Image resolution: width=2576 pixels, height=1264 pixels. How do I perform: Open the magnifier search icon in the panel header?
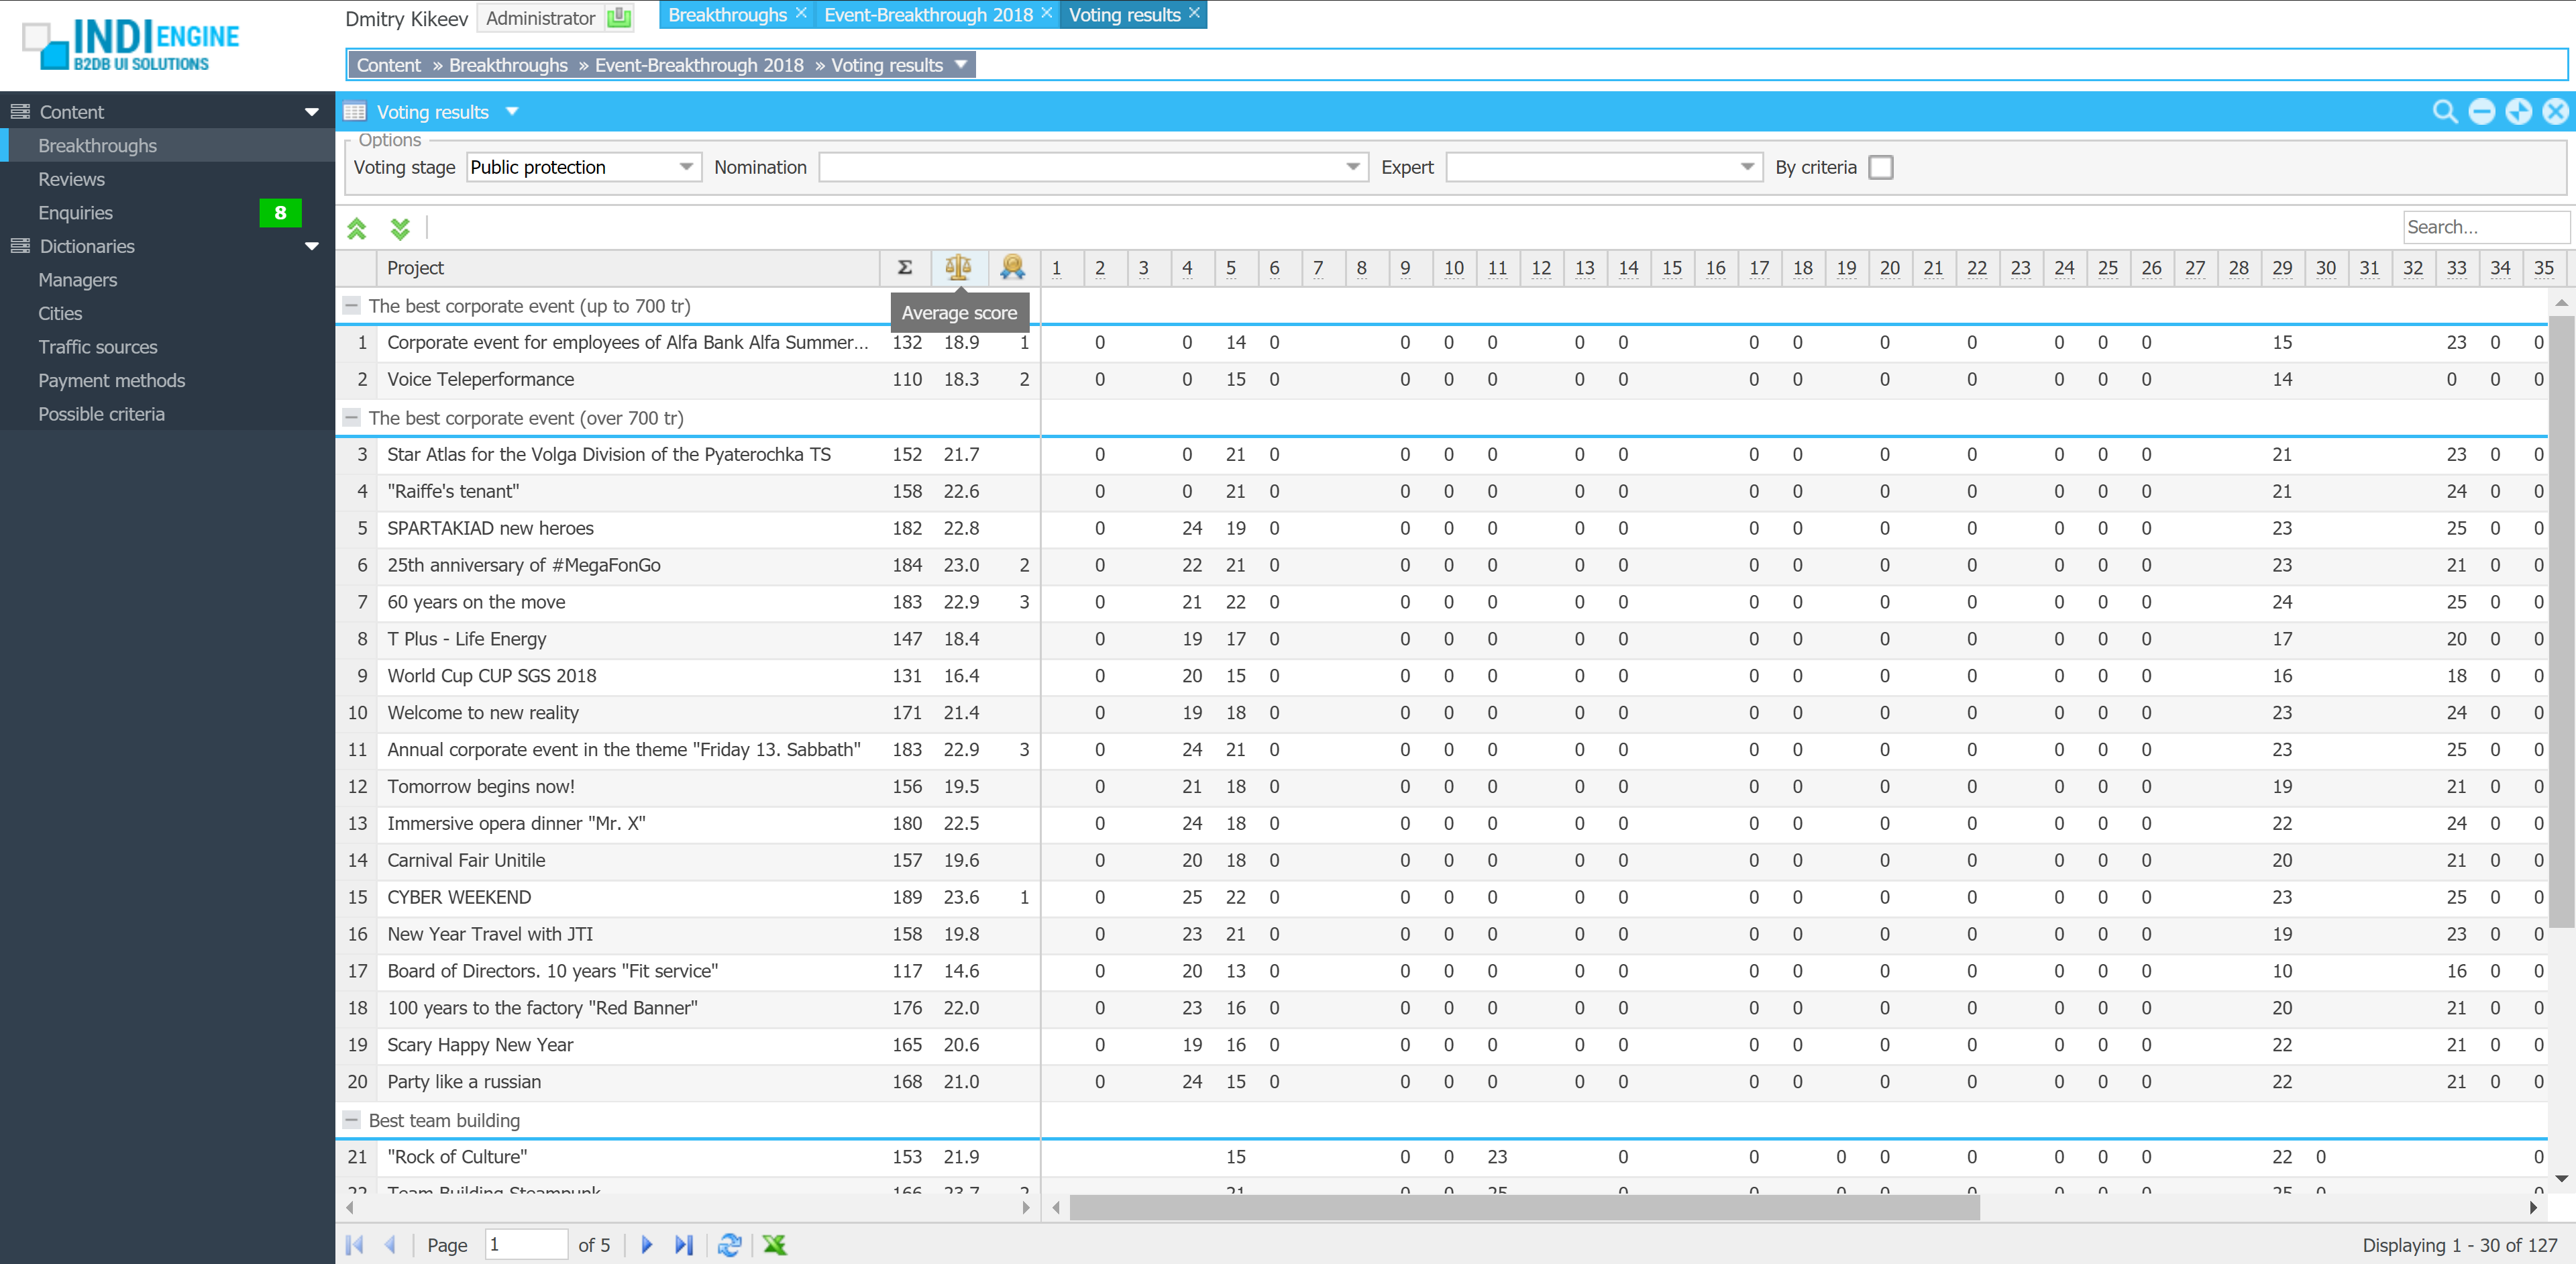coord(2444,112)
